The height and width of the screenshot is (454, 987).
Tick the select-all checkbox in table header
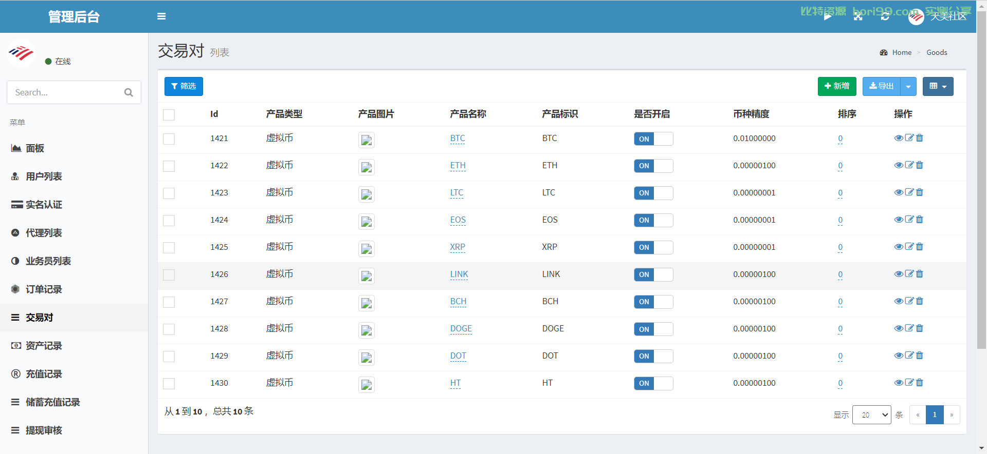tap(169, 115)
